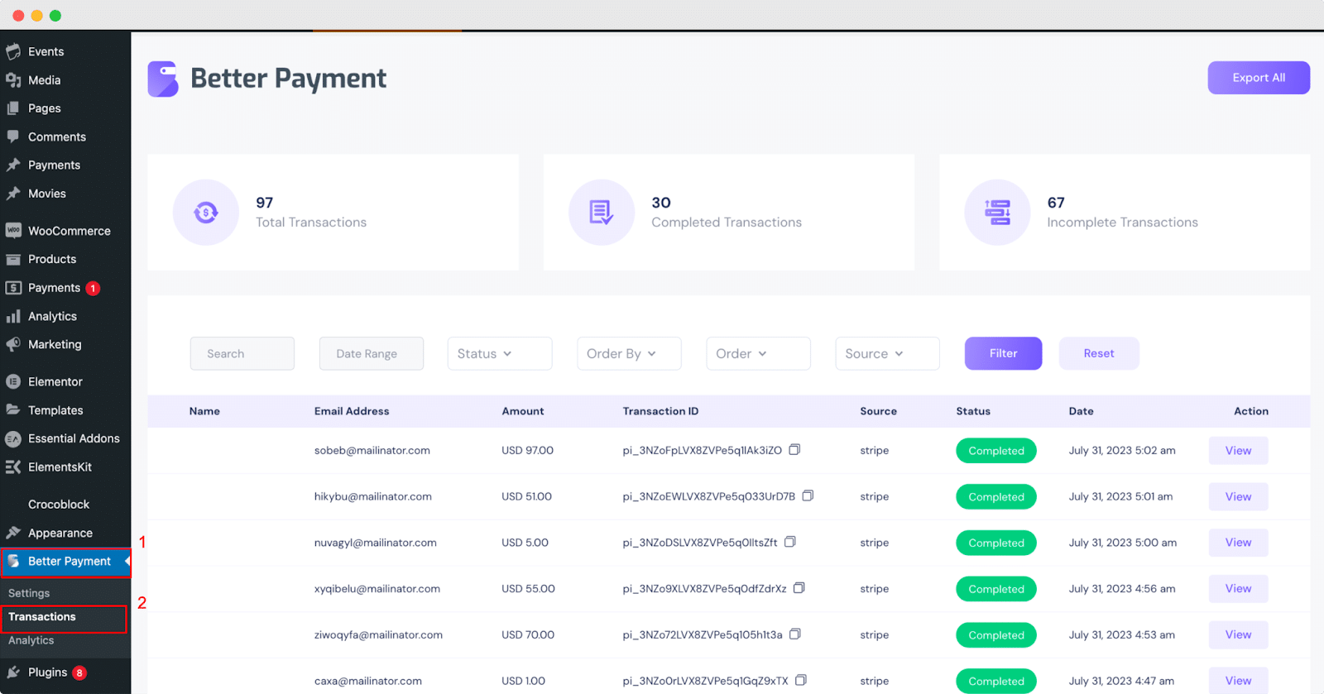View the USD 97.00 transaction details
Viewport: 1324px width, 694px height.
(1238, 451)
